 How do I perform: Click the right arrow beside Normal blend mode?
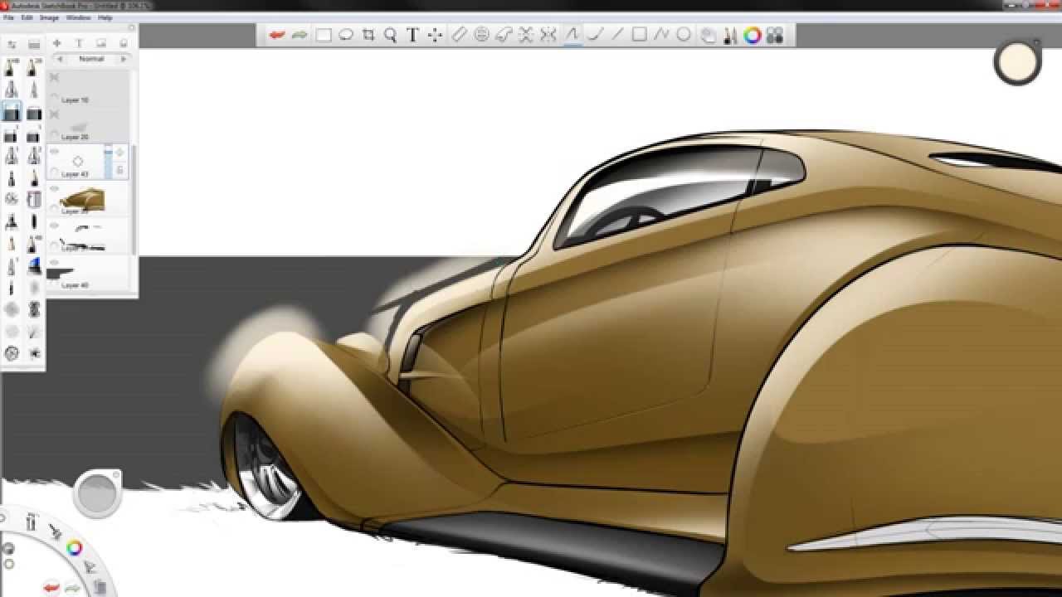[123, 59]
